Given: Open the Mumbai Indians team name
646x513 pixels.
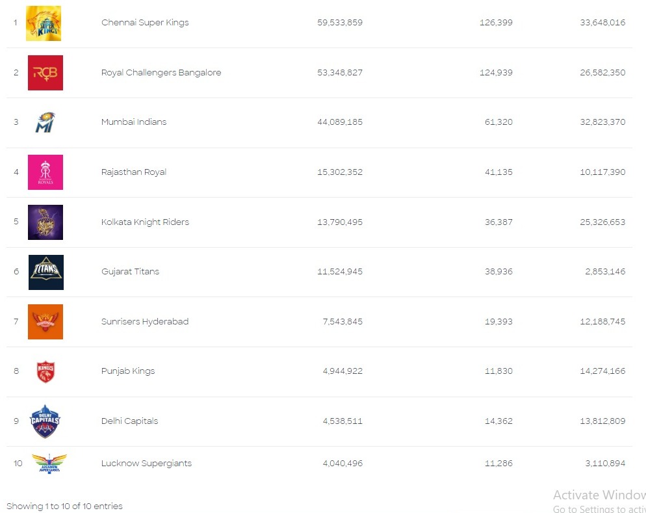Looking at the screenshot, I should (x=134, y=122).
